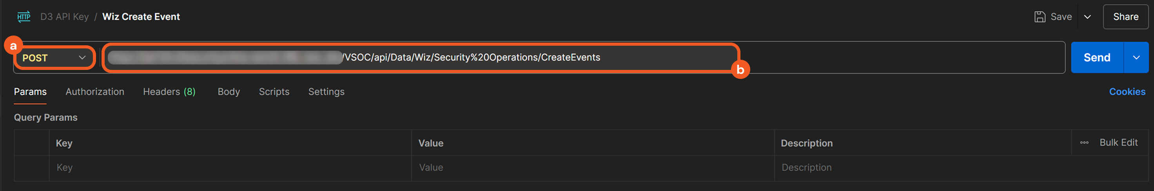Open the three-dot column options icon
1154x191 pixels.
[1084, 143]
